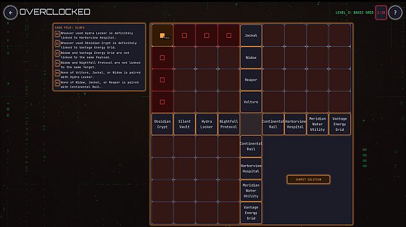Mark the Reaper and Silent Vault cell

pos(184,80)
